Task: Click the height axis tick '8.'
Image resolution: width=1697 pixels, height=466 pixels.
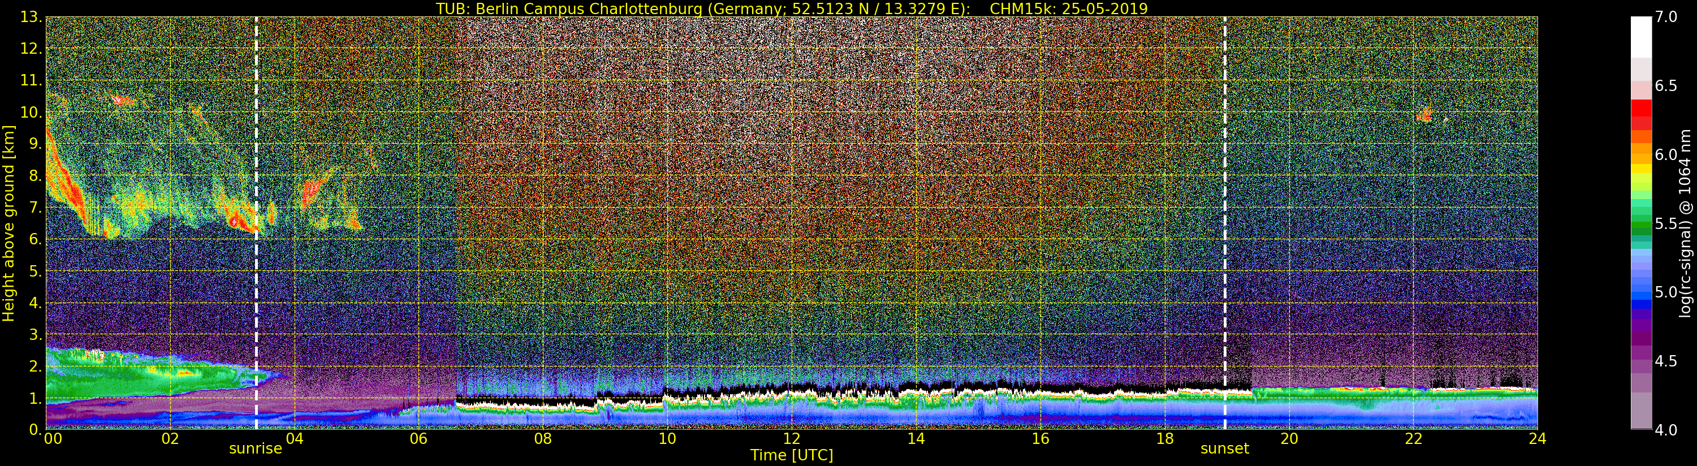Action: click(35, 176)
